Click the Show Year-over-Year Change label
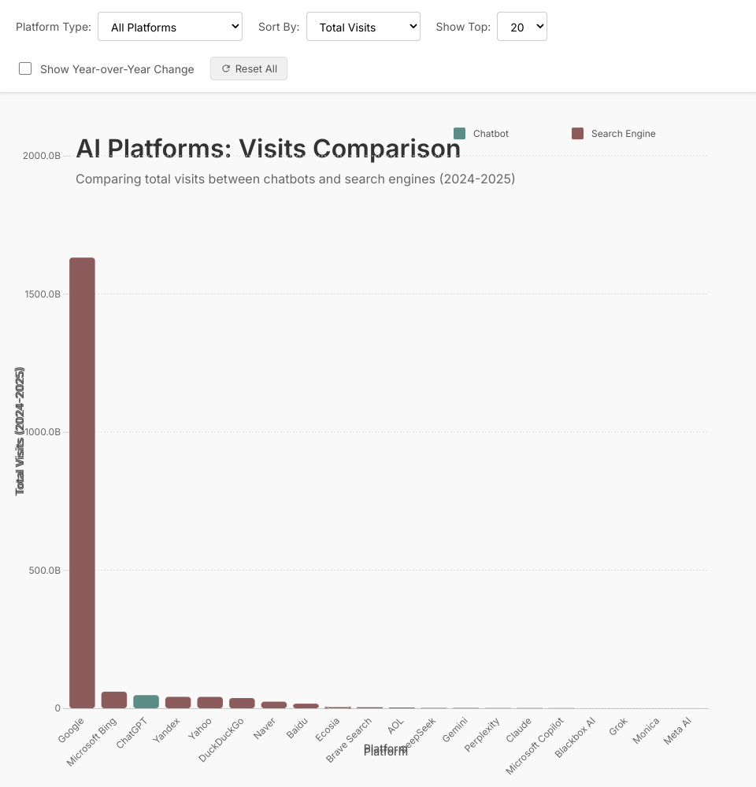The height and width of the screenshot is (787, 756). (x=117, y=69)
